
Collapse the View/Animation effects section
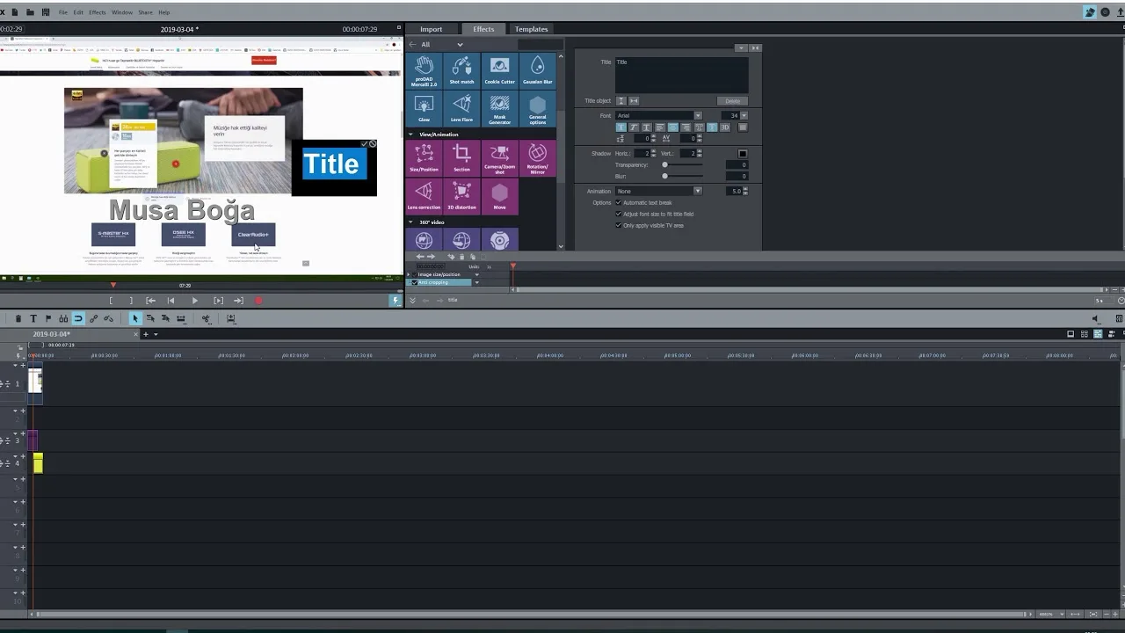tap(410, 135)
